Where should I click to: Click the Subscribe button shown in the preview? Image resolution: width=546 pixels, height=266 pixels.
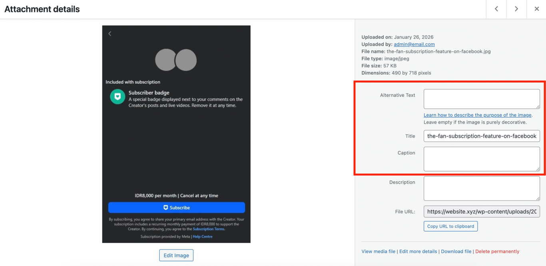(176, 207)
